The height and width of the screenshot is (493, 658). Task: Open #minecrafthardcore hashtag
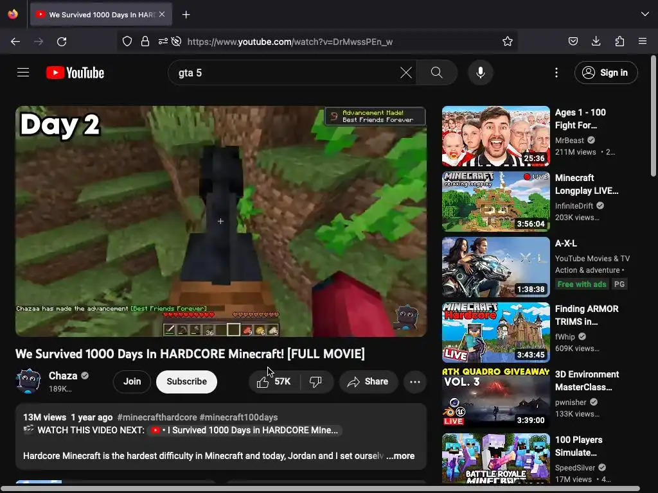click(x=157, y=417)
